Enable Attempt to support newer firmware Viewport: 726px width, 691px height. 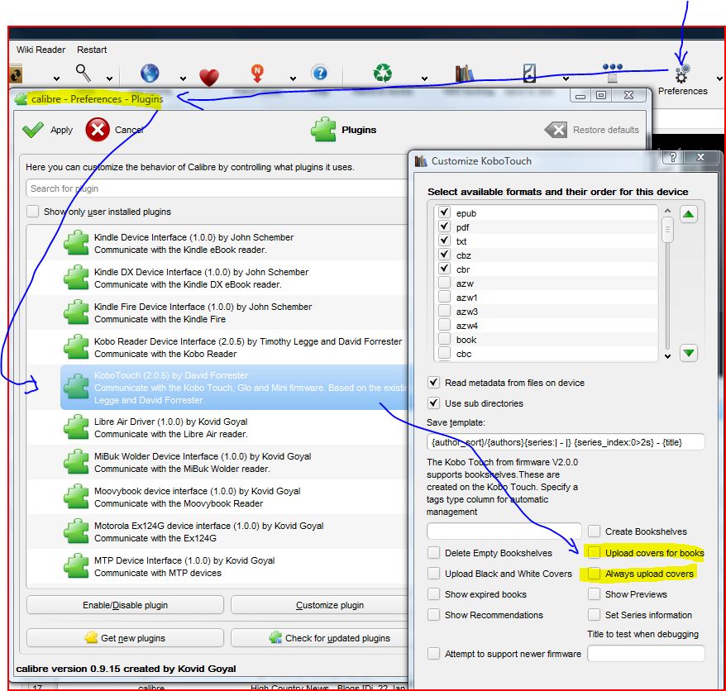tap(433, 654)
